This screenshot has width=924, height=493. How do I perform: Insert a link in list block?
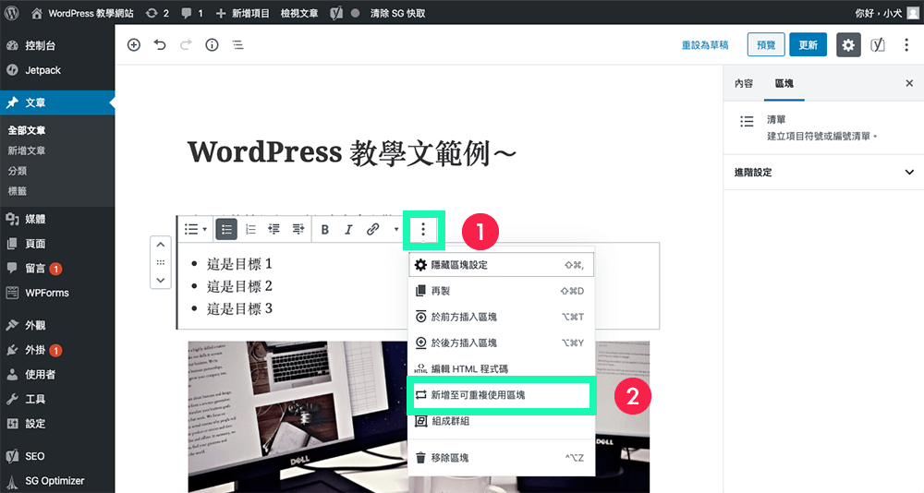coord(372,230)
